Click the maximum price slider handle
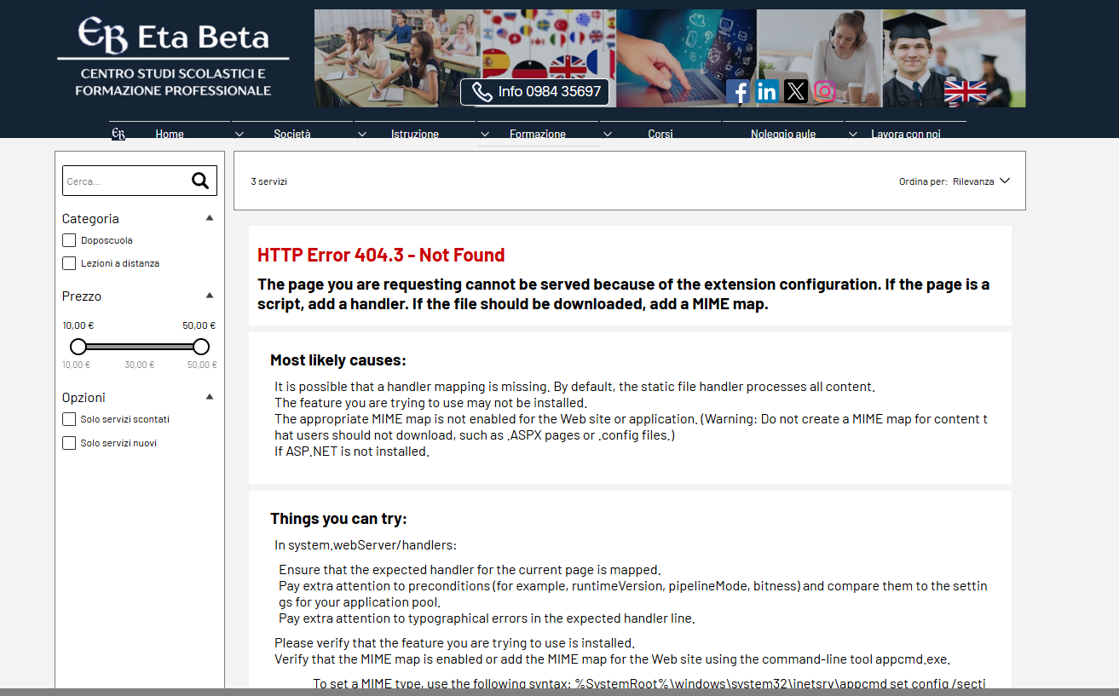The image size is (1119, 696). point(201,347)
